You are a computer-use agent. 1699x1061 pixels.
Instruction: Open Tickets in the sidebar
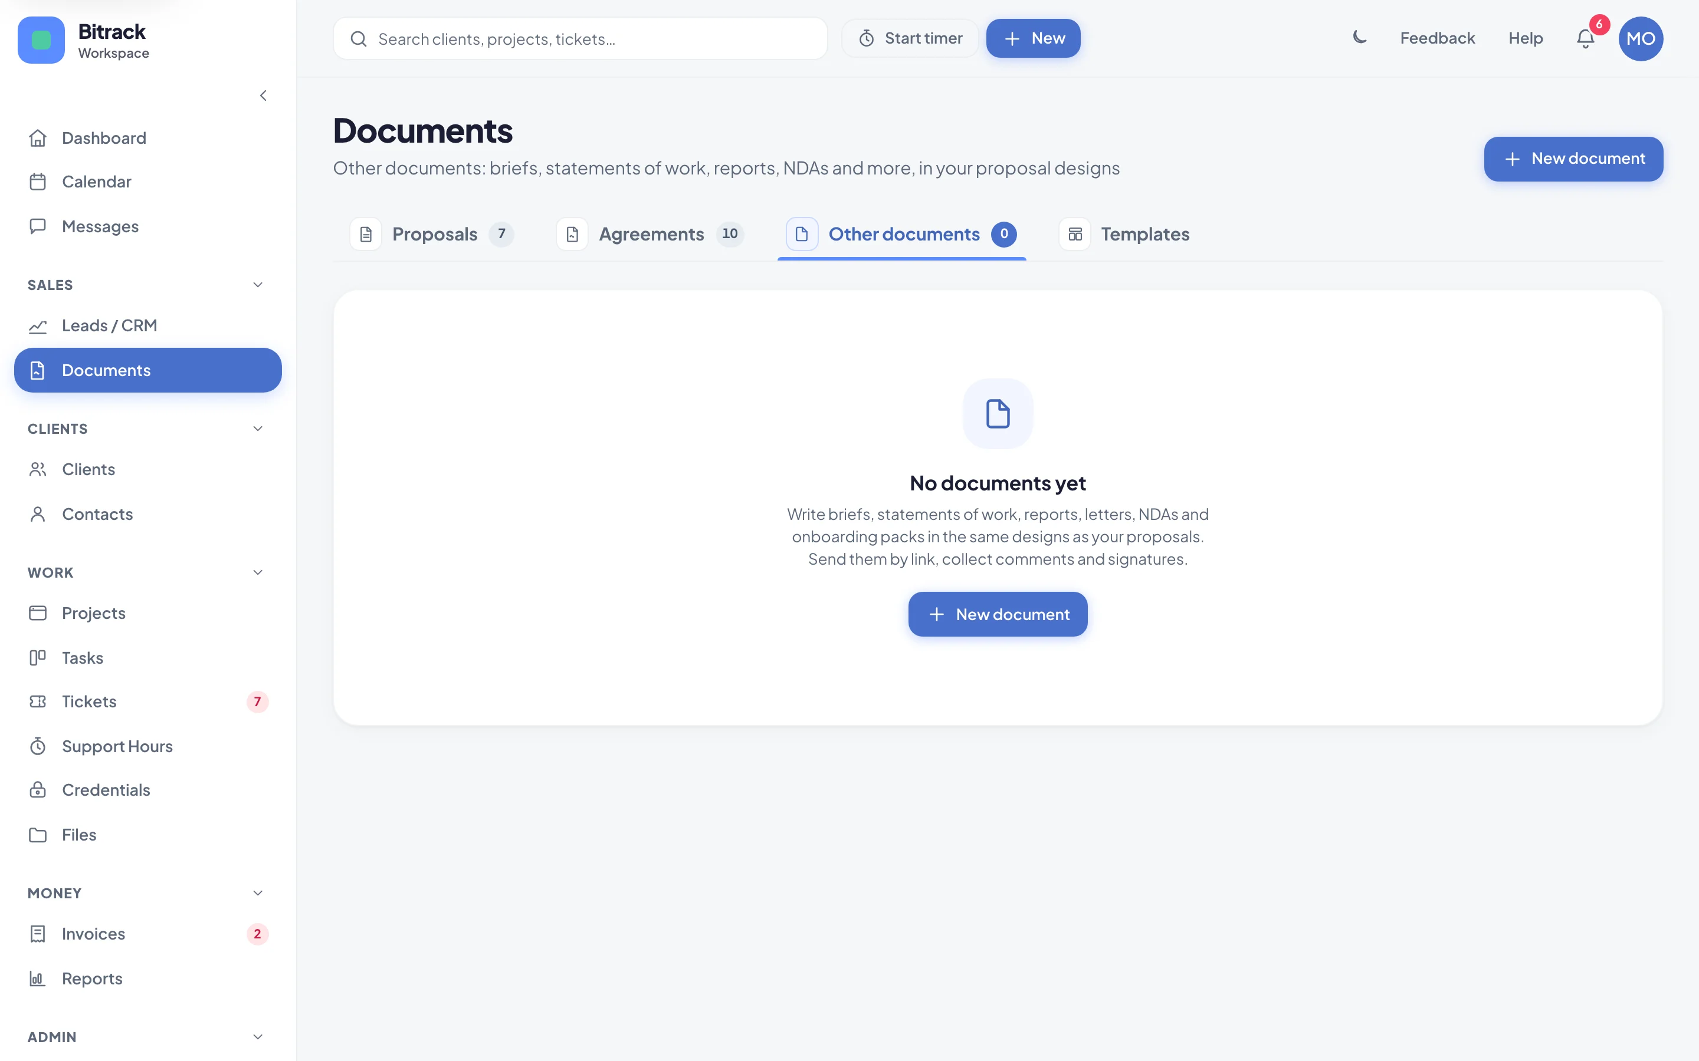(x=147, y=701)
